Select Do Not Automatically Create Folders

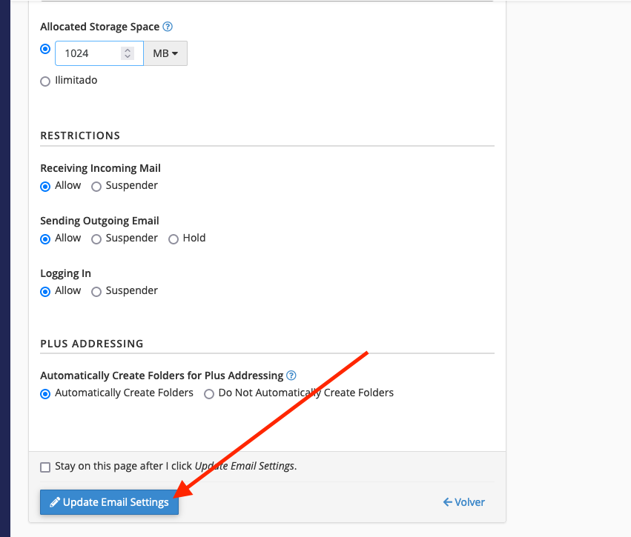(x=209, y=394)
